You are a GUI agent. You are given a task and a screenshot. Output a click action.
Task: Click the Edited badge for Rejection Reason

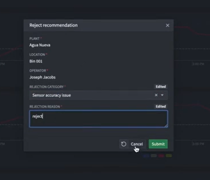(161, 107)
